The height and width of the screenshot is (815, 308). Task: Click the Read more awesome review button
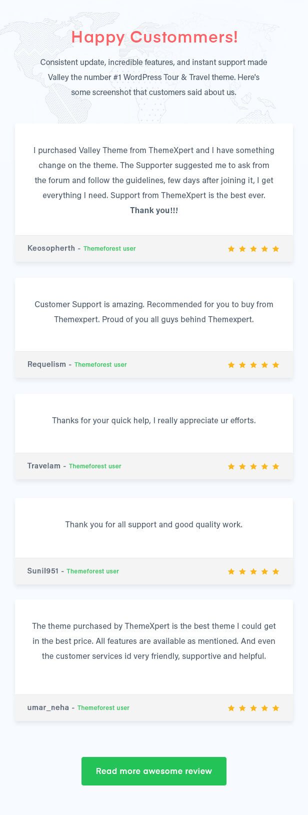(154, 771)
